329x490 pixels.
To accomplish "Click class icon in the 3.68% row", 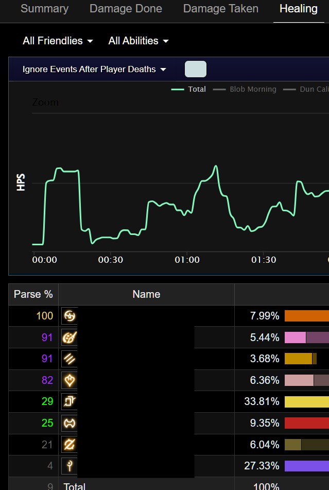I will point(70,359).
